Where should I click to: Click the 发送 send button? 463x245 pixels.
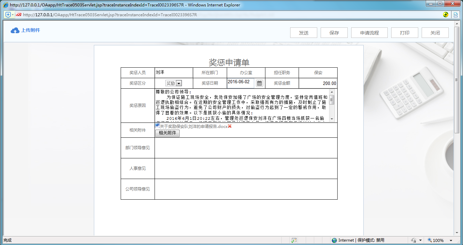(x=304, y=33)
